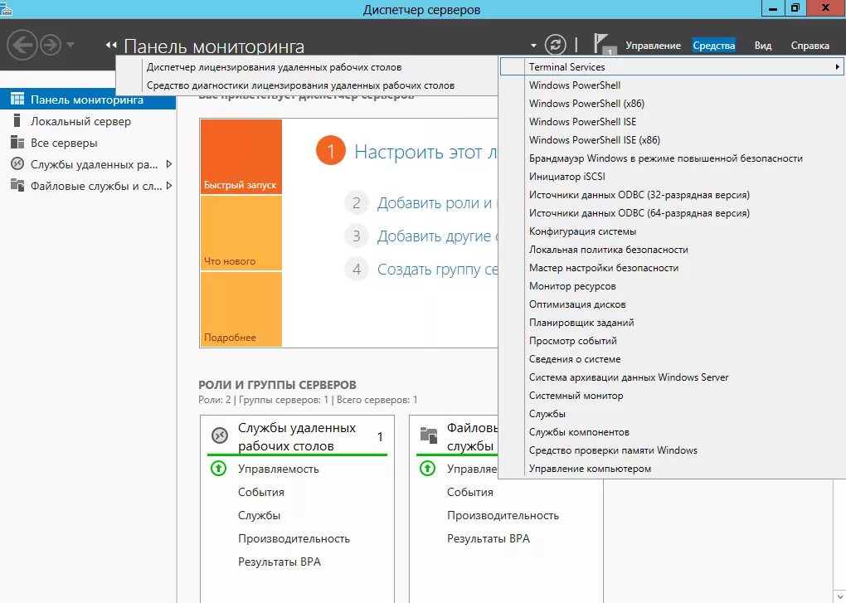Viewport: 846px width, 603px height.
Task: Open Производительность in the Файловые службы tile
Action: pyautogui.click(x=503, y=515)
